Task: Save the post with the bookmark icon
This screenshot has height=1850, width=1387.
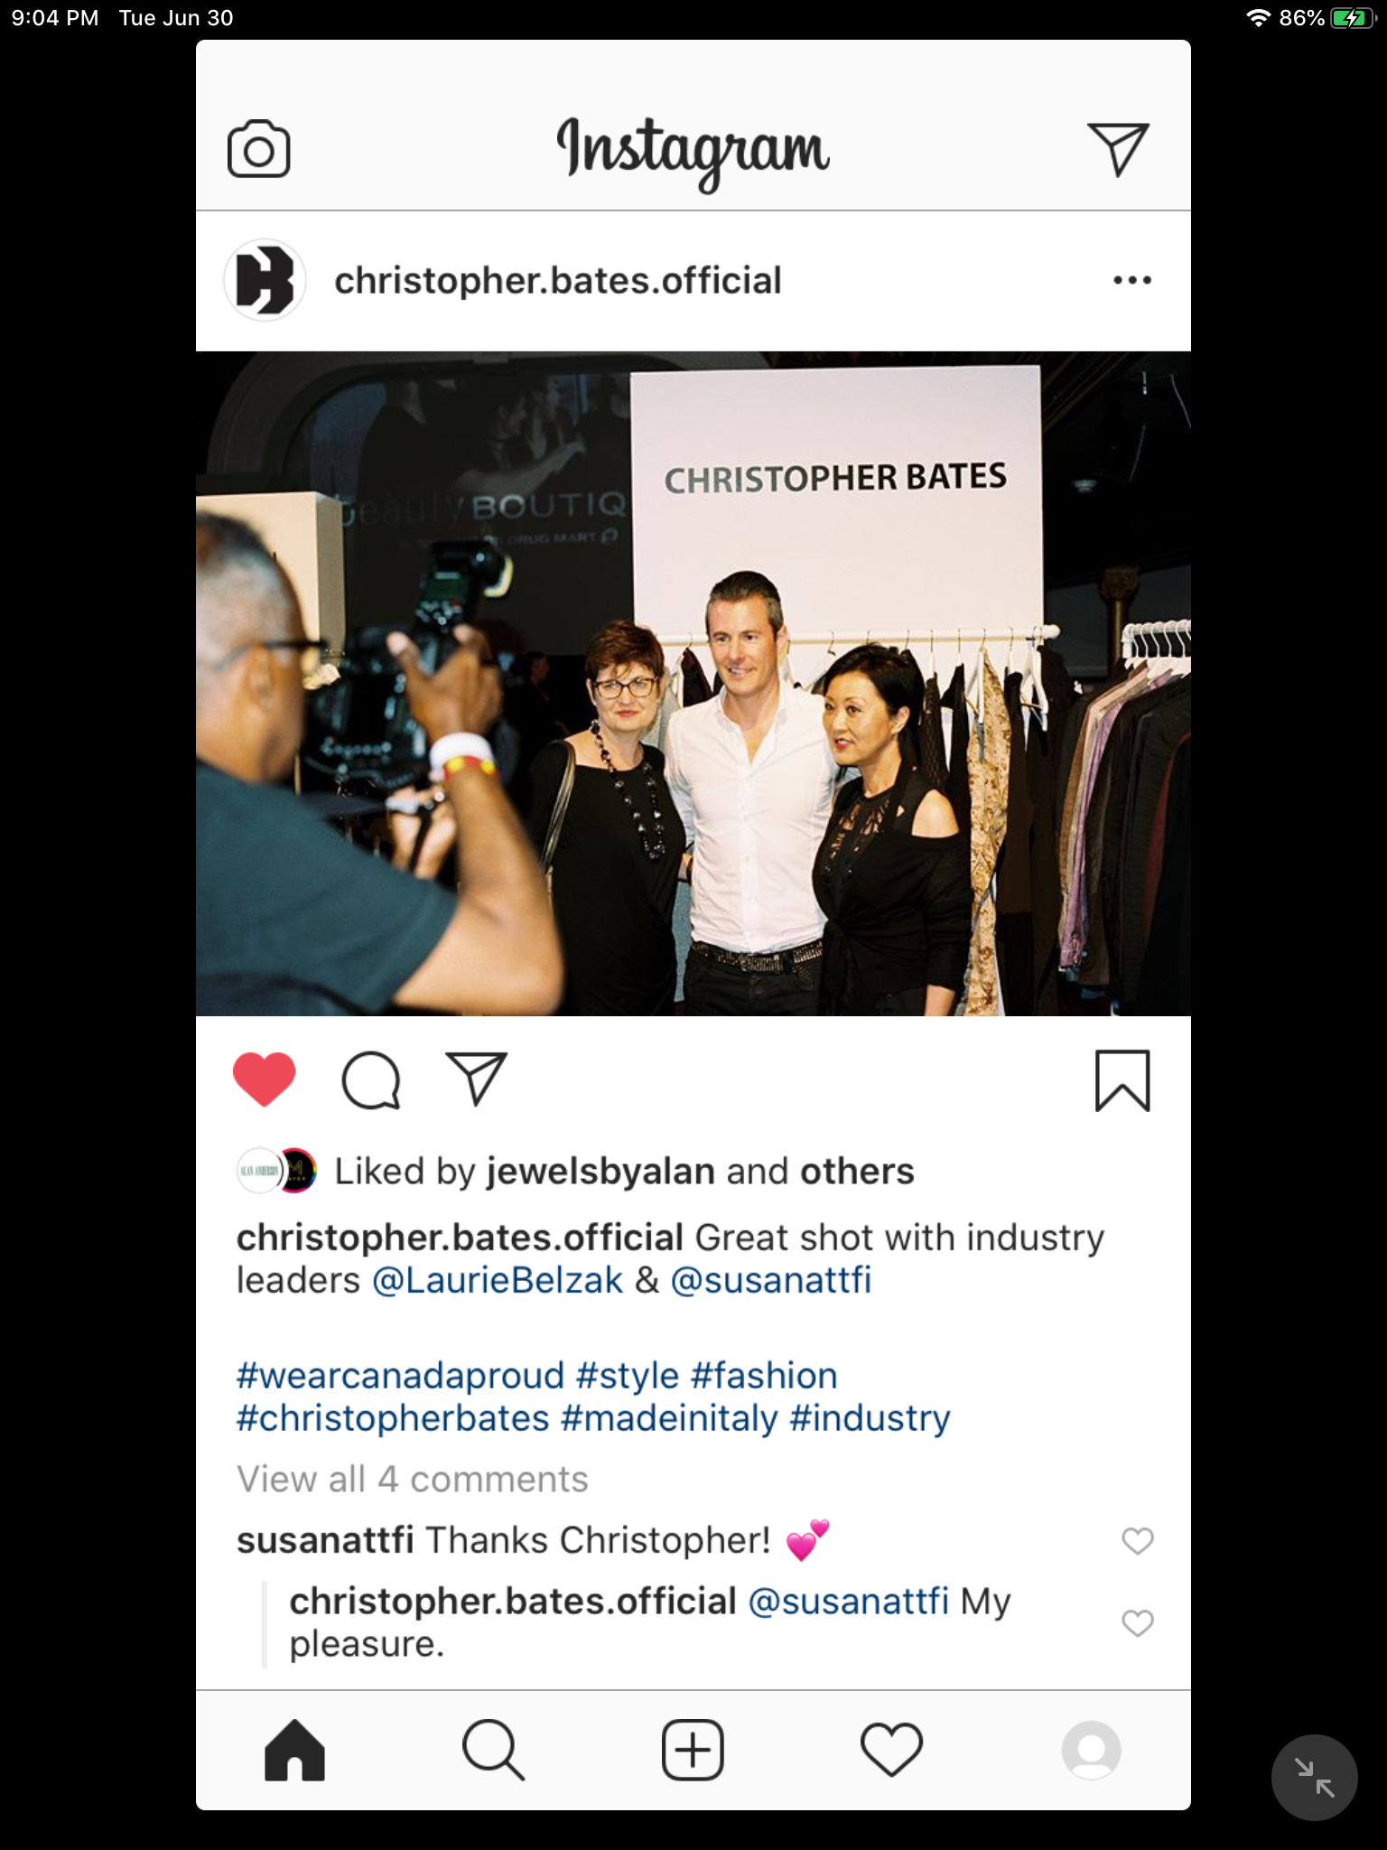Action: coord(1122,1079)
